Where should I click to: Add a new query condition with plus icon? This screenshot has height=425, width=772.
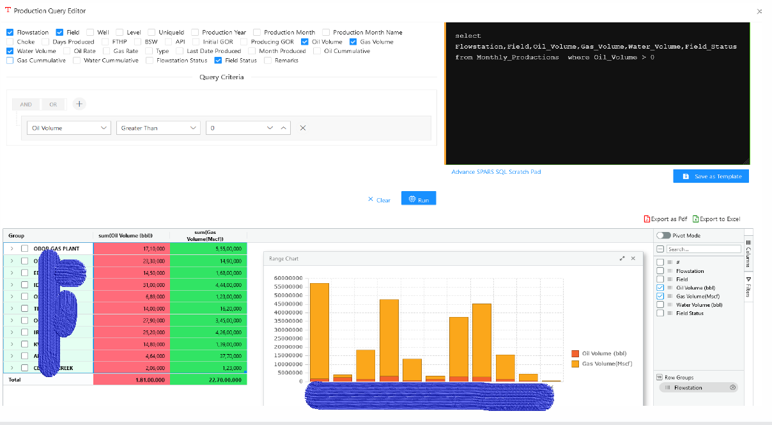point(79,104)
